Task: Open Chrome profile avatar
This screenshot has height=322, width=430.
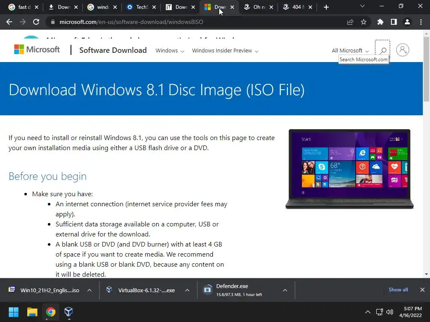Action: 407,22
